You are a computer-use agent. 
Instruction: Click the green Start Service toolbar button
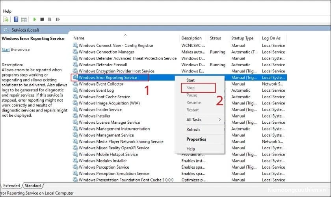point(34,19)
